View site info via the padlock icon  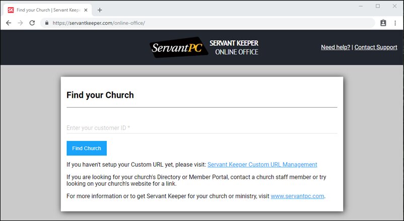click(x=46, y=23)
